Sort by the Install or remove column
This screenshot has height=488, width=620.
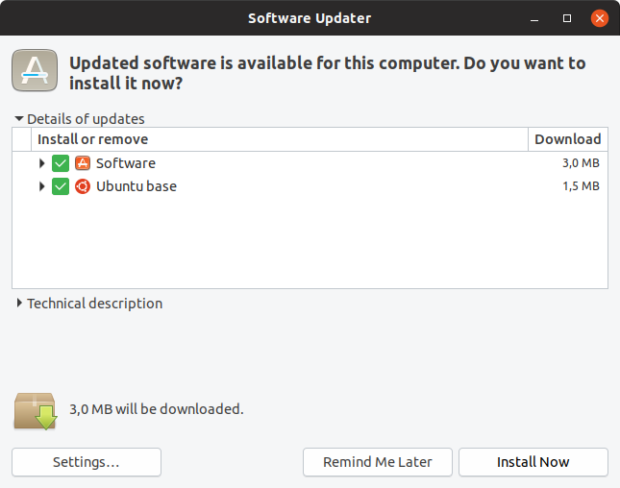point(280,139)
